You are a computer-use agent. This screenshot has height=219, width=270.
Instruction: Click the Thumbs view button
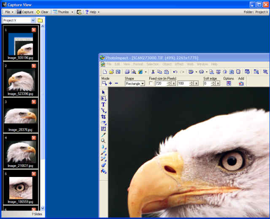(x=61, y=12)
